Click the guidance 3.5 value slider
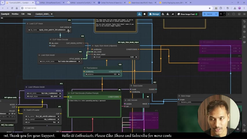The width and height of the screenshot is (247, 139). tap(103, 74)
